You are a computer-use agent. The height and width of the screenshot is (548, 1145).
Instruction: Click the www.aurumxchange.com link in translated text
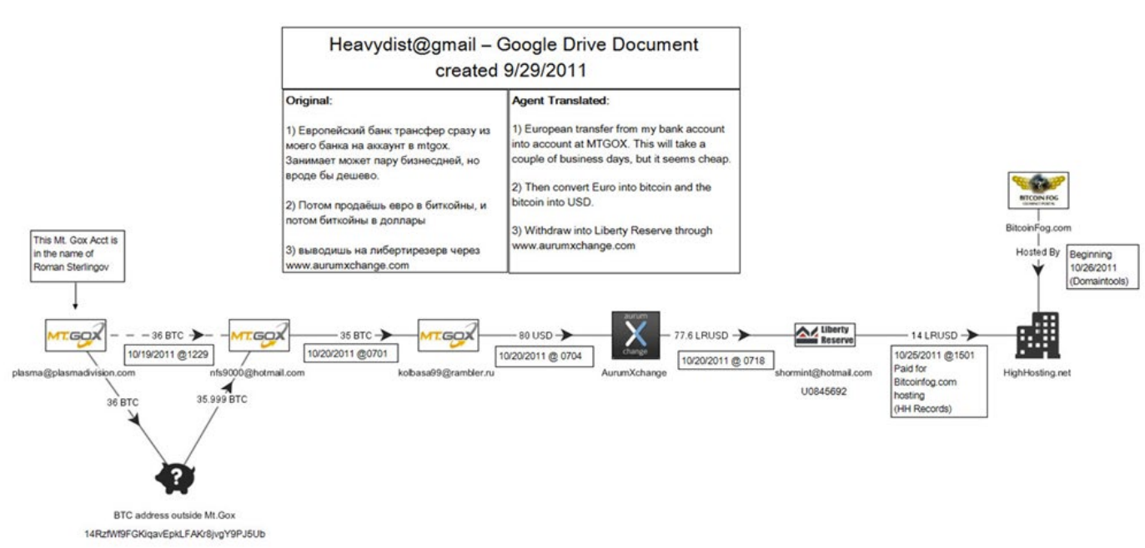coord(575,246)
